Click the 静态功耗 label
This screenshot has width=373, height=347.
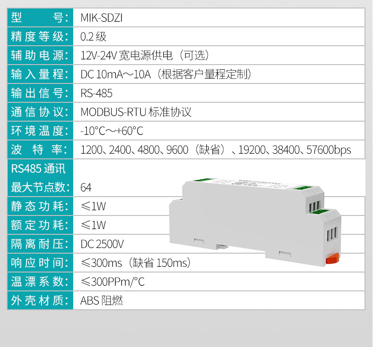click(x=40, y=206)
